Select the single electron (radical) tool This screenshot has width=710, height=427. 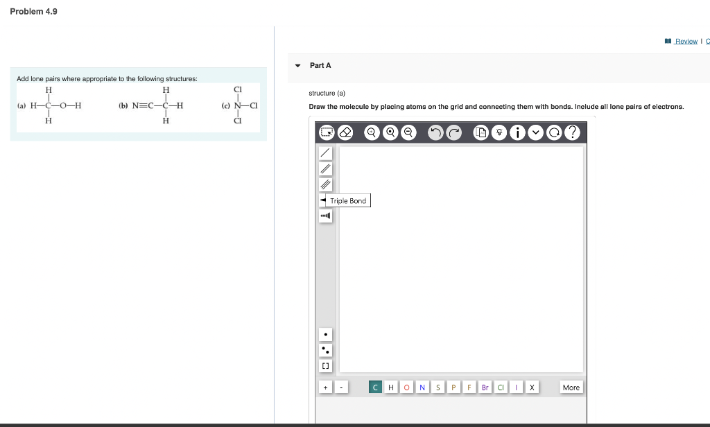pos(325,334)
